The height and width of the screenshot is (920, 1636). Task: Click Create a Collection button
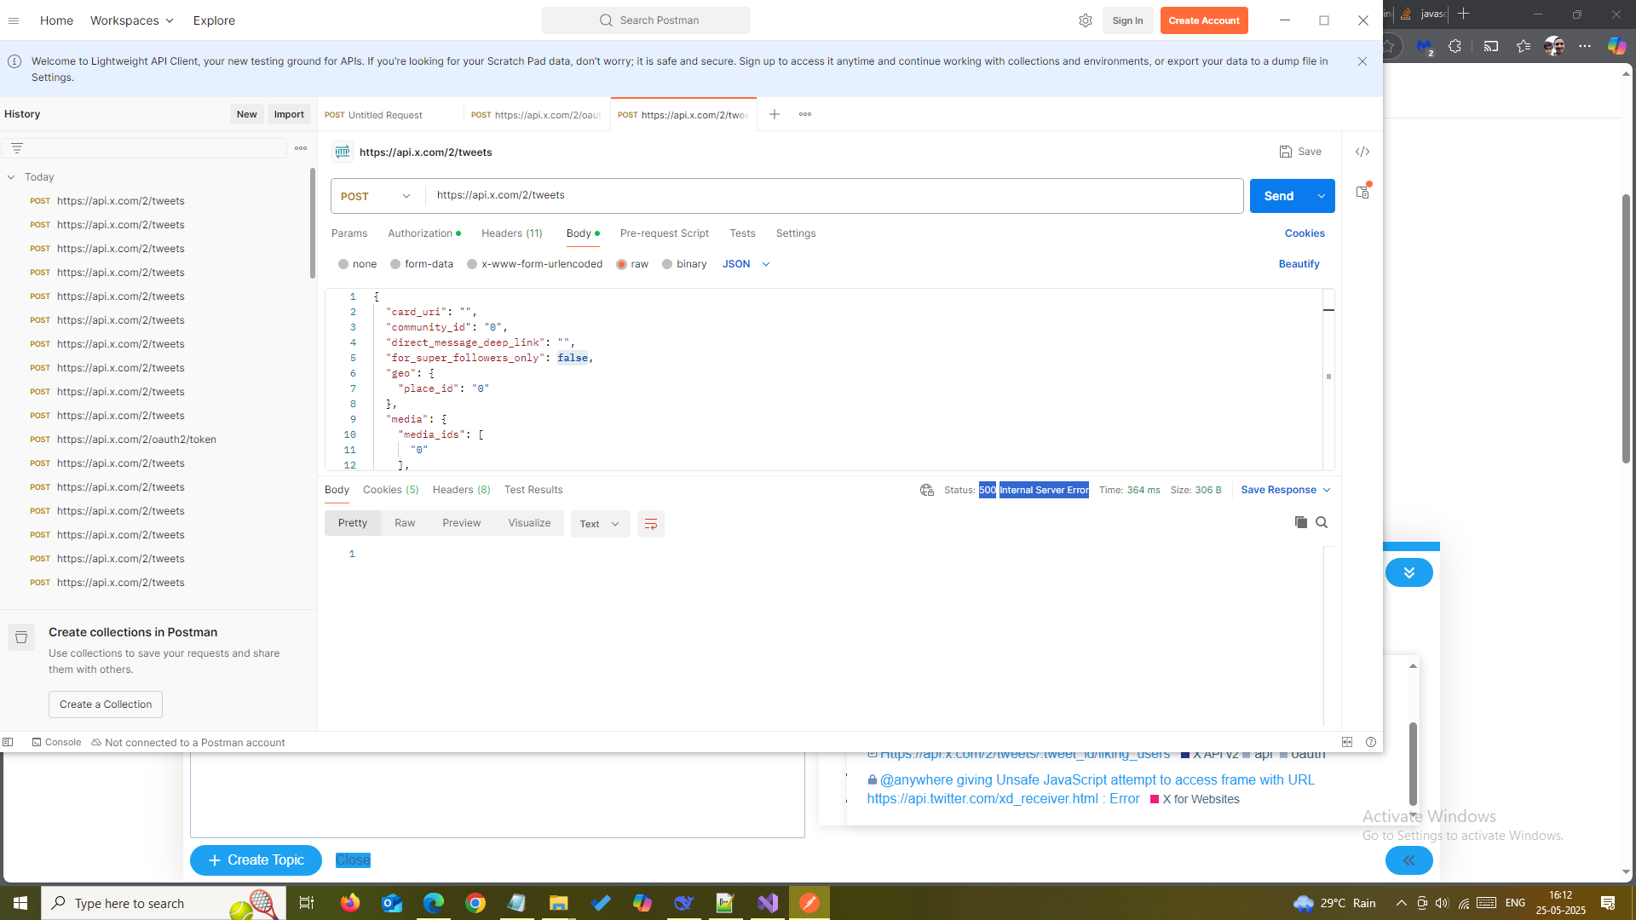coord(105,704)
